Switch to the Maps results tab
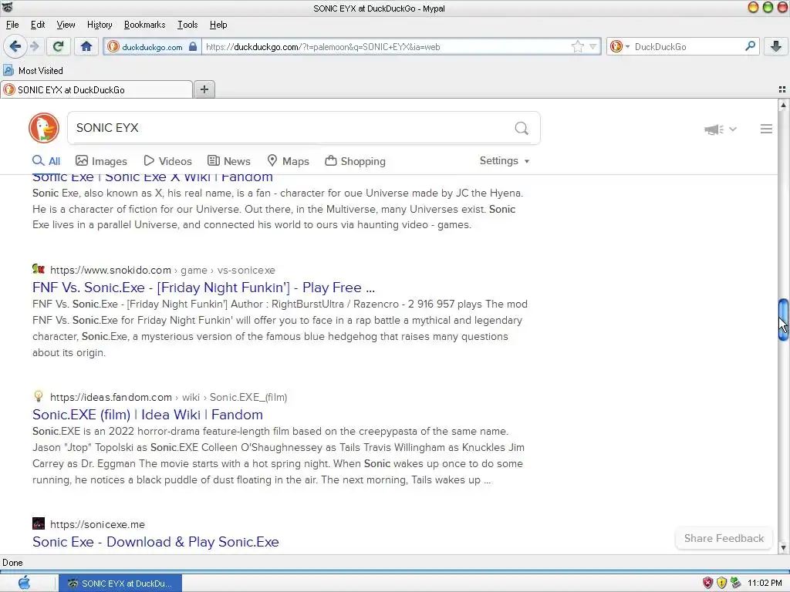790x592 pixels. 288,161
